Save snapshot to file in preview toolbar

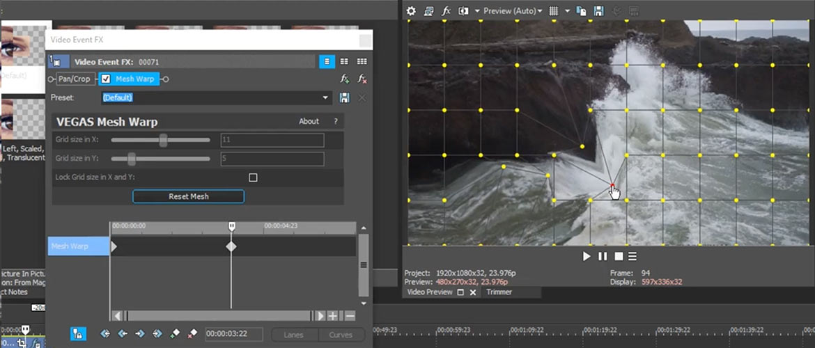point(598,11)
